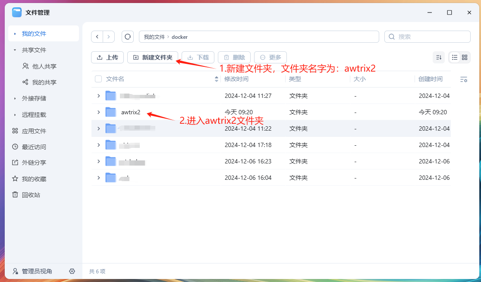
Task: Open 最近访问 in the sidebar
Action: pos(34,147)
